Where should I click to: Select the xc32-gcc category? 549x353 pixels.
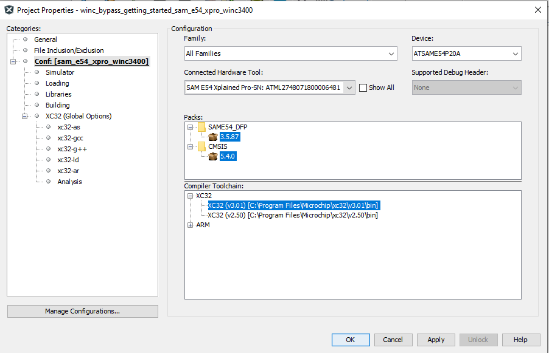(71, 138)
